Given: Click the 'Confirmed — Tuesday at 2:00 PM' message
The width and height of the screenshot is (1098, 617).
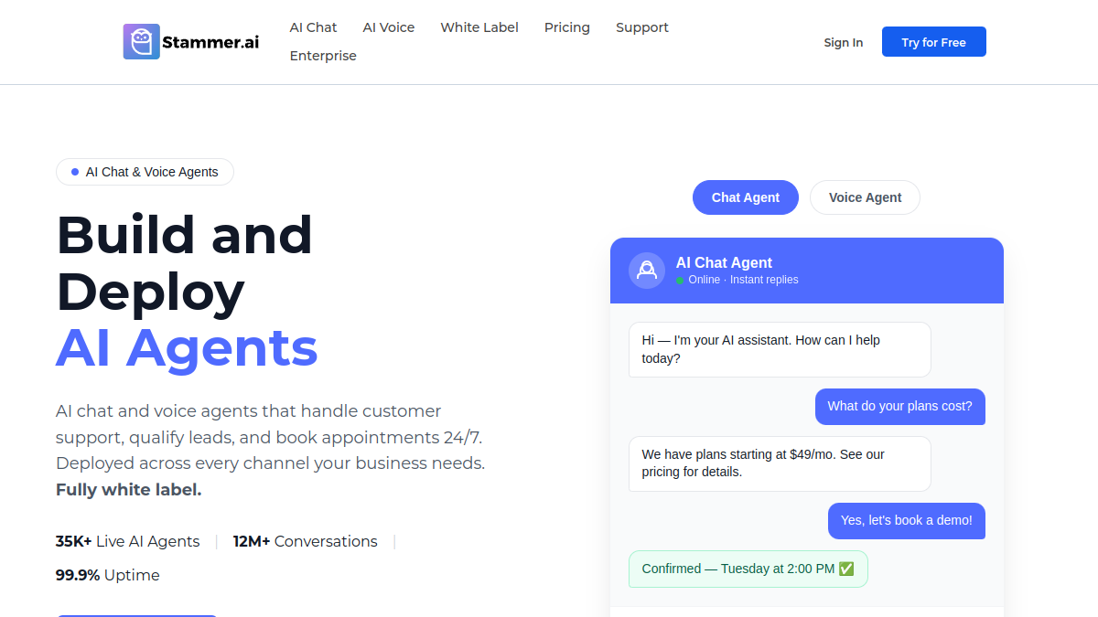Looking at the screenshot, I should 748,569.
